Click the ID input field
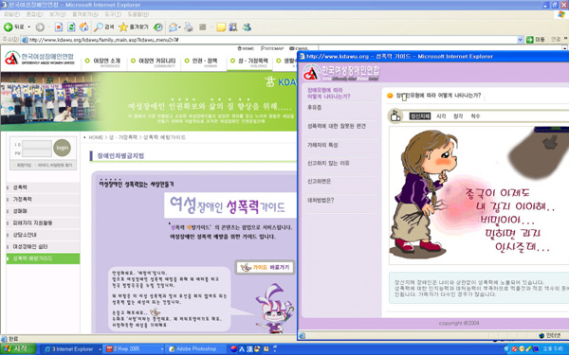569x355 pixels. tap(37, 144)
